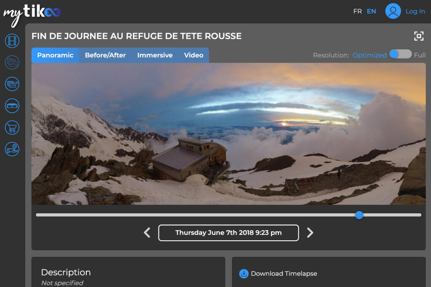This screenshot has height=287, width=431.
Task: Open the image gallery sidebar icon
Action: click(x=12, y=63)
